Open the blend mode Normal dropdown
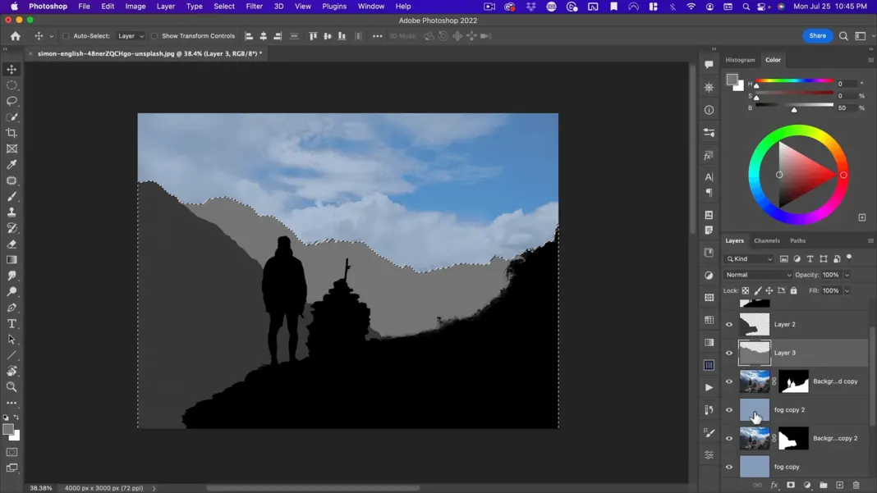This screenshot has width=877, height=493. pos(759,275)
